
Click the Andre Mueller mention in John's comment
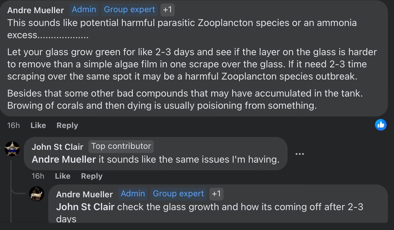64,159
